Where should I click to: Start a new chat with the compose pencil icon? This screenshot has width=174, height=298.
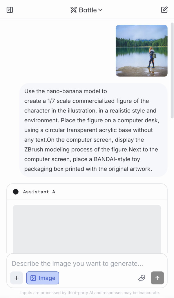(x=164, y=10)
